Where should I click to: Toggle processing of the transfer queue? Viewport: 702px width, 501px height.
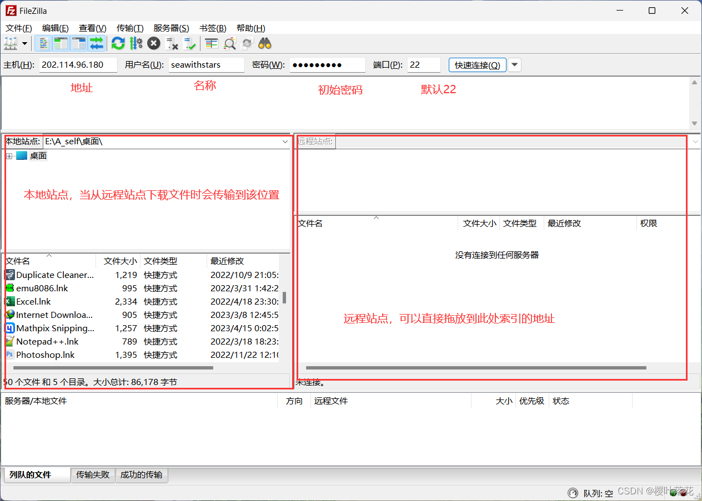click(x=136, y=43)
